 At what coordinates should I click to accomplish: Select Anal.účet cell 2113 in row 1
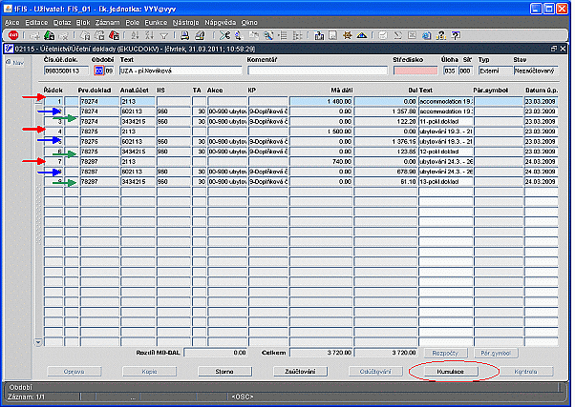pyautogui.click(x=138, y=101)
